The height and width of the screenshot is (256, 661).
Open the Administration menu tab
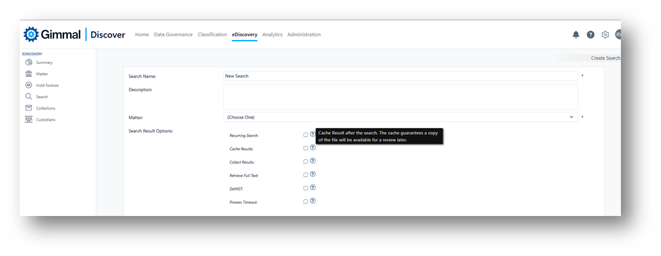304,34
